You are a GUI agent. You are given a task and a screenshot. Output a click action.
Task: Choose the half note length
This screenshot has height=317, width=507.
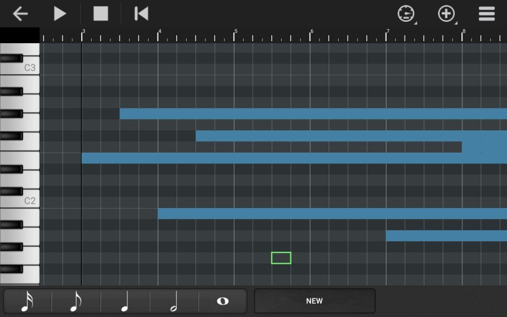[174, 301]
